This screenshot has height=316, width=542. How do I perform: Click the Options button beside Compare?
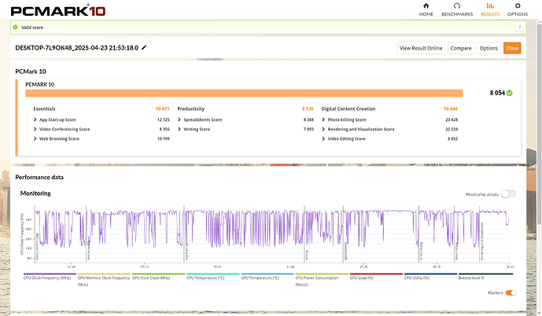[489, 48]
